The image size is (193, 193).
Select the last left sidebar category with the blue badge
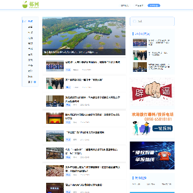click(x=30, y=82)
